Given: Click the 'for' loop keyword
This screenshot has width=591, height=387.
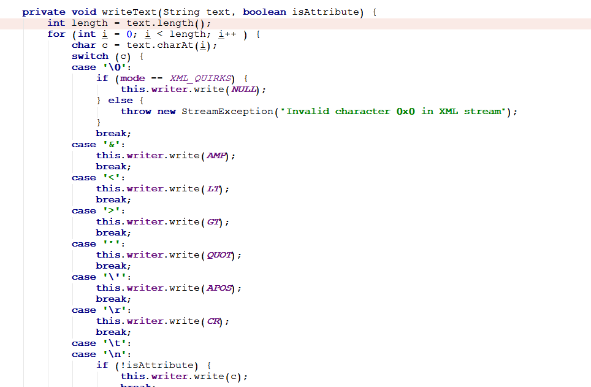Looking at the screenshot, I should [x=56, y=34].
